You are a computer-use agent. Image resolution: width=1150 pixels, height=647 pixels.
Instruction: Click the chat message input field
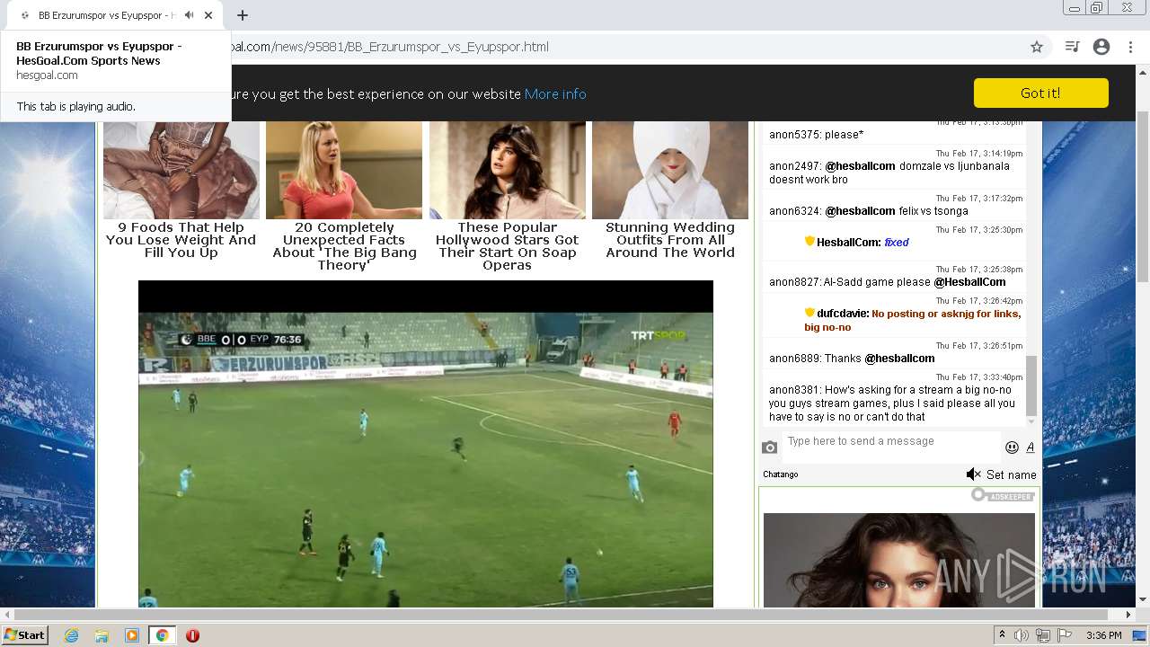click(891, 447)
